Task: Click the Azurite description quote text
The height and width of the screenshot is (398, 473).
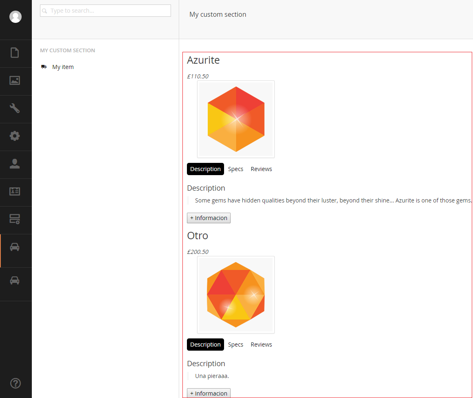Action: pos(333,200)
